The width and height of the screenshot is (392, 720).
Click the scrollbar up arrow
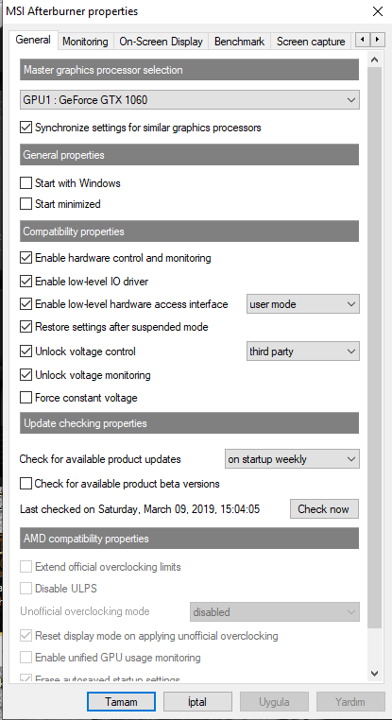[x=375, y=60]
